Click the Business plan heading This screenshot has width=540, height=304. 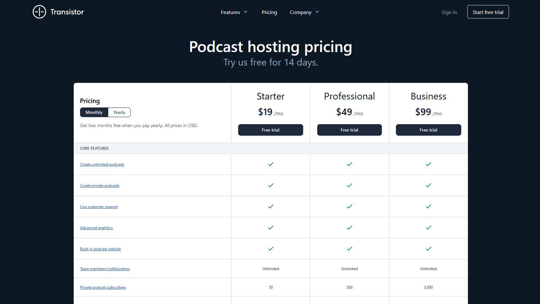pos(429,96)
